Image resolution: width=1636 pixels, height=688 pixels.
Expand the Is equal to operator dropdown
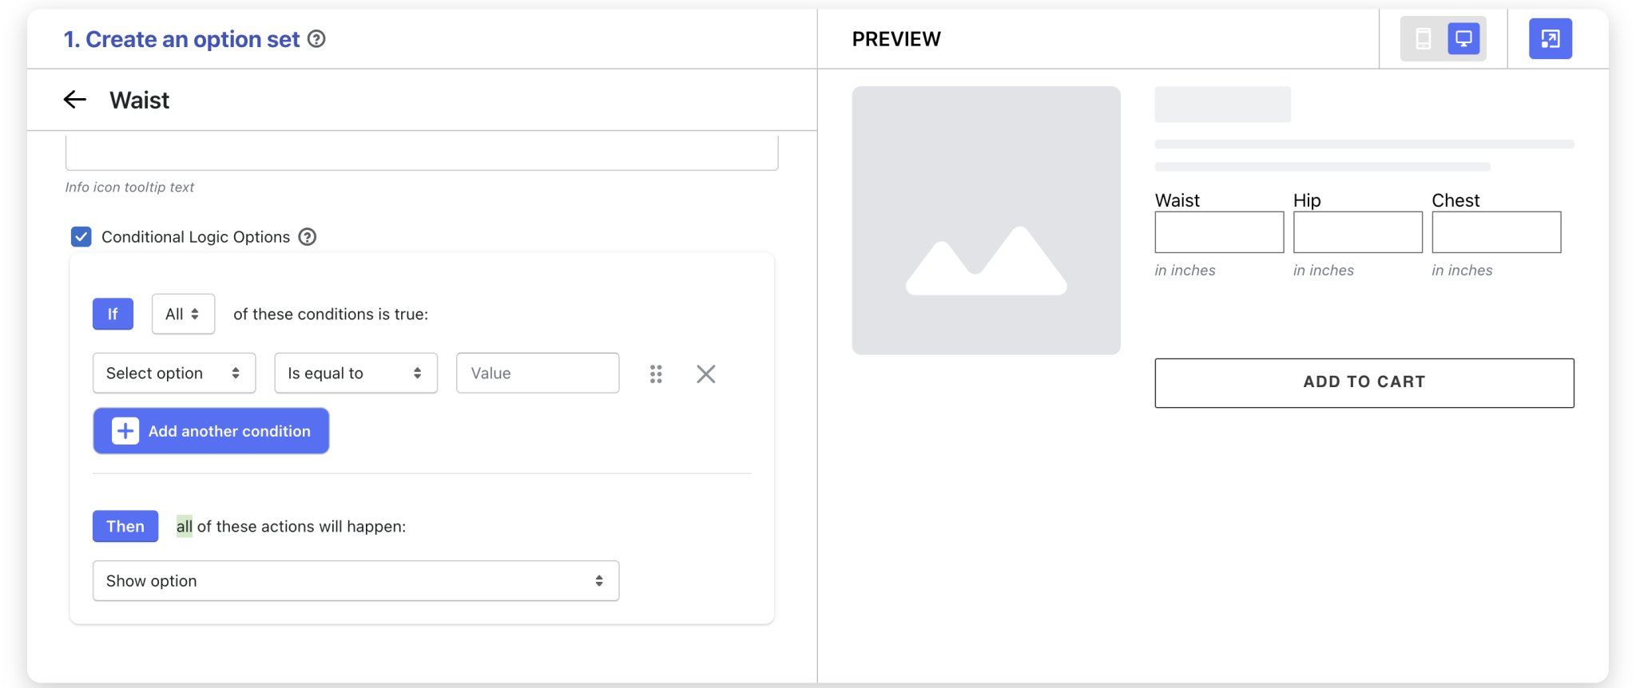tap(355, 374)
